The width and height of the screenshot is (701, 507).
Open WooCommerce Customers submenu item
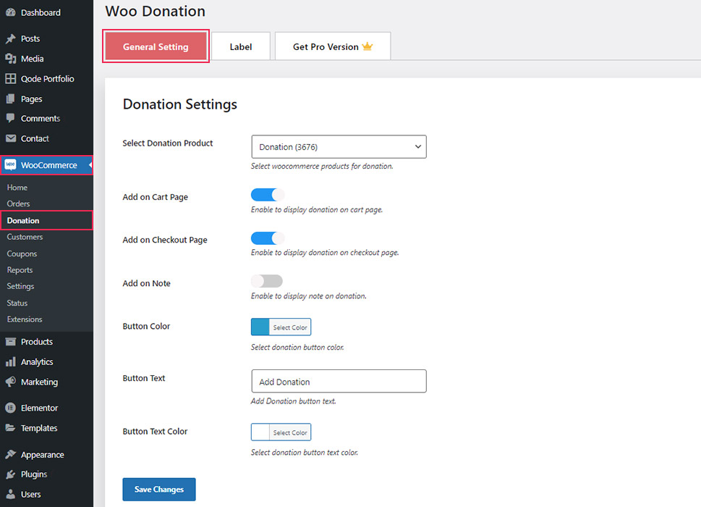coord(25,237)
